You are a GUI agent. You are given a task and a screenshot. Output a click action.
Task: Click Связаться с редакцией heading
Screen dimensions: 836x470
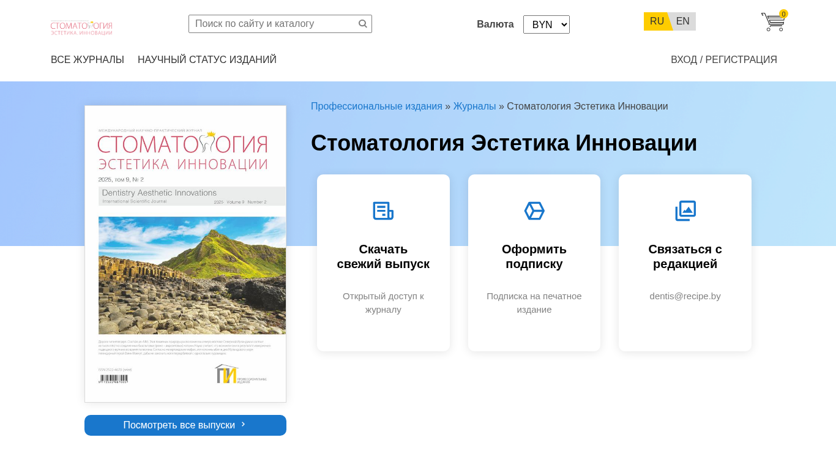coord(685,257)
